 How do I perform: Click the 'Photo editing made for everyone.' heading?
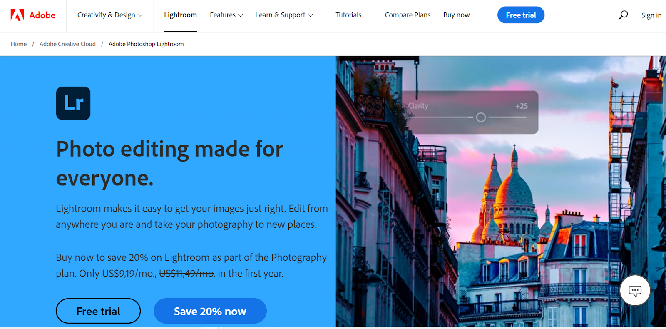pyautogui.click(x=170, y=163)
